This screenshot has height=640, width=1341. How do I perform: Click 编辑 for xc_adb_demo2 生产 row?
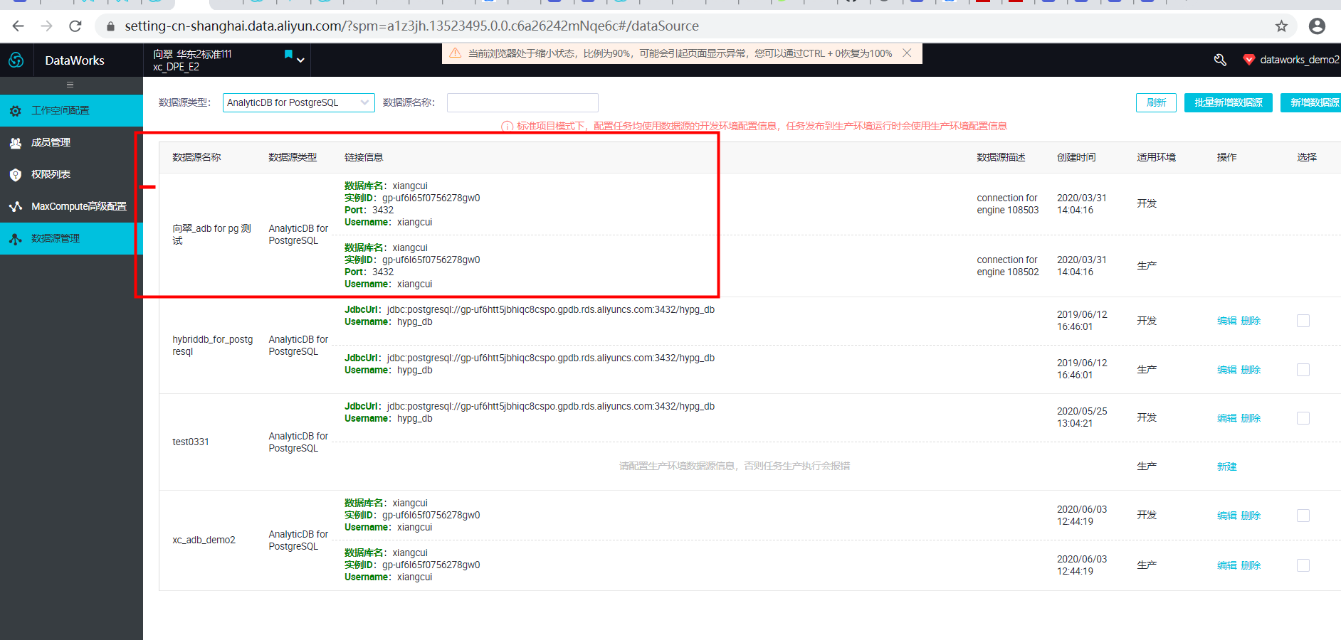click(1227, 565)
